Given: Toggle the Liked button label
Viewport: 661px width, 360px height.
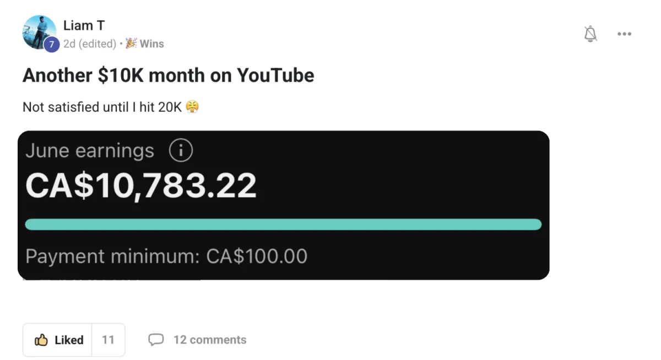Looking at the screenshot, I should 69,340.
